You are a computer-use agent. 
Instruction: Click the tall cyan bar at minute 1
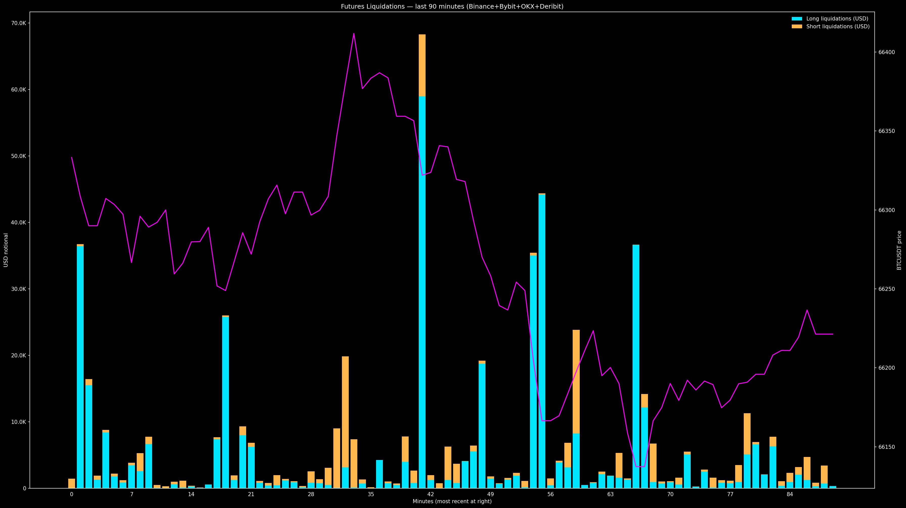pos(80,366)
